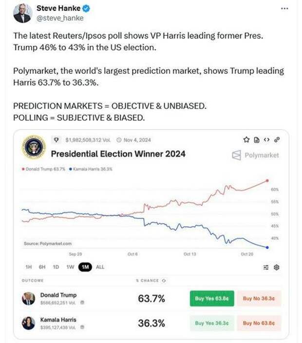The width and height of the screenshot is (302, 343).
Task: Open the tweet's three-dot more menu
Action: [285, 9]
